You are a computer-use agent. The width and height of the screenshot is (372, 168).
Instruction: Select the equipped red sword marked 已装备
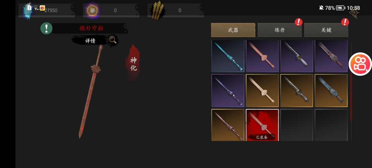[x=262, y=125]
